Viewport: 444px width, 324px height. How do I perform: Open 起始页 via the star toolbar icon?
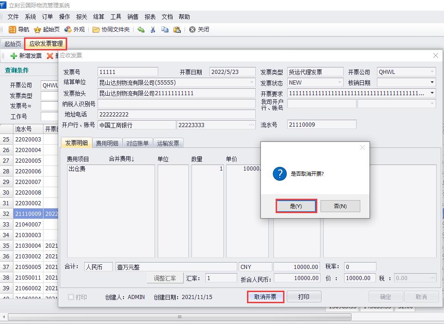(x=37, y=30)
